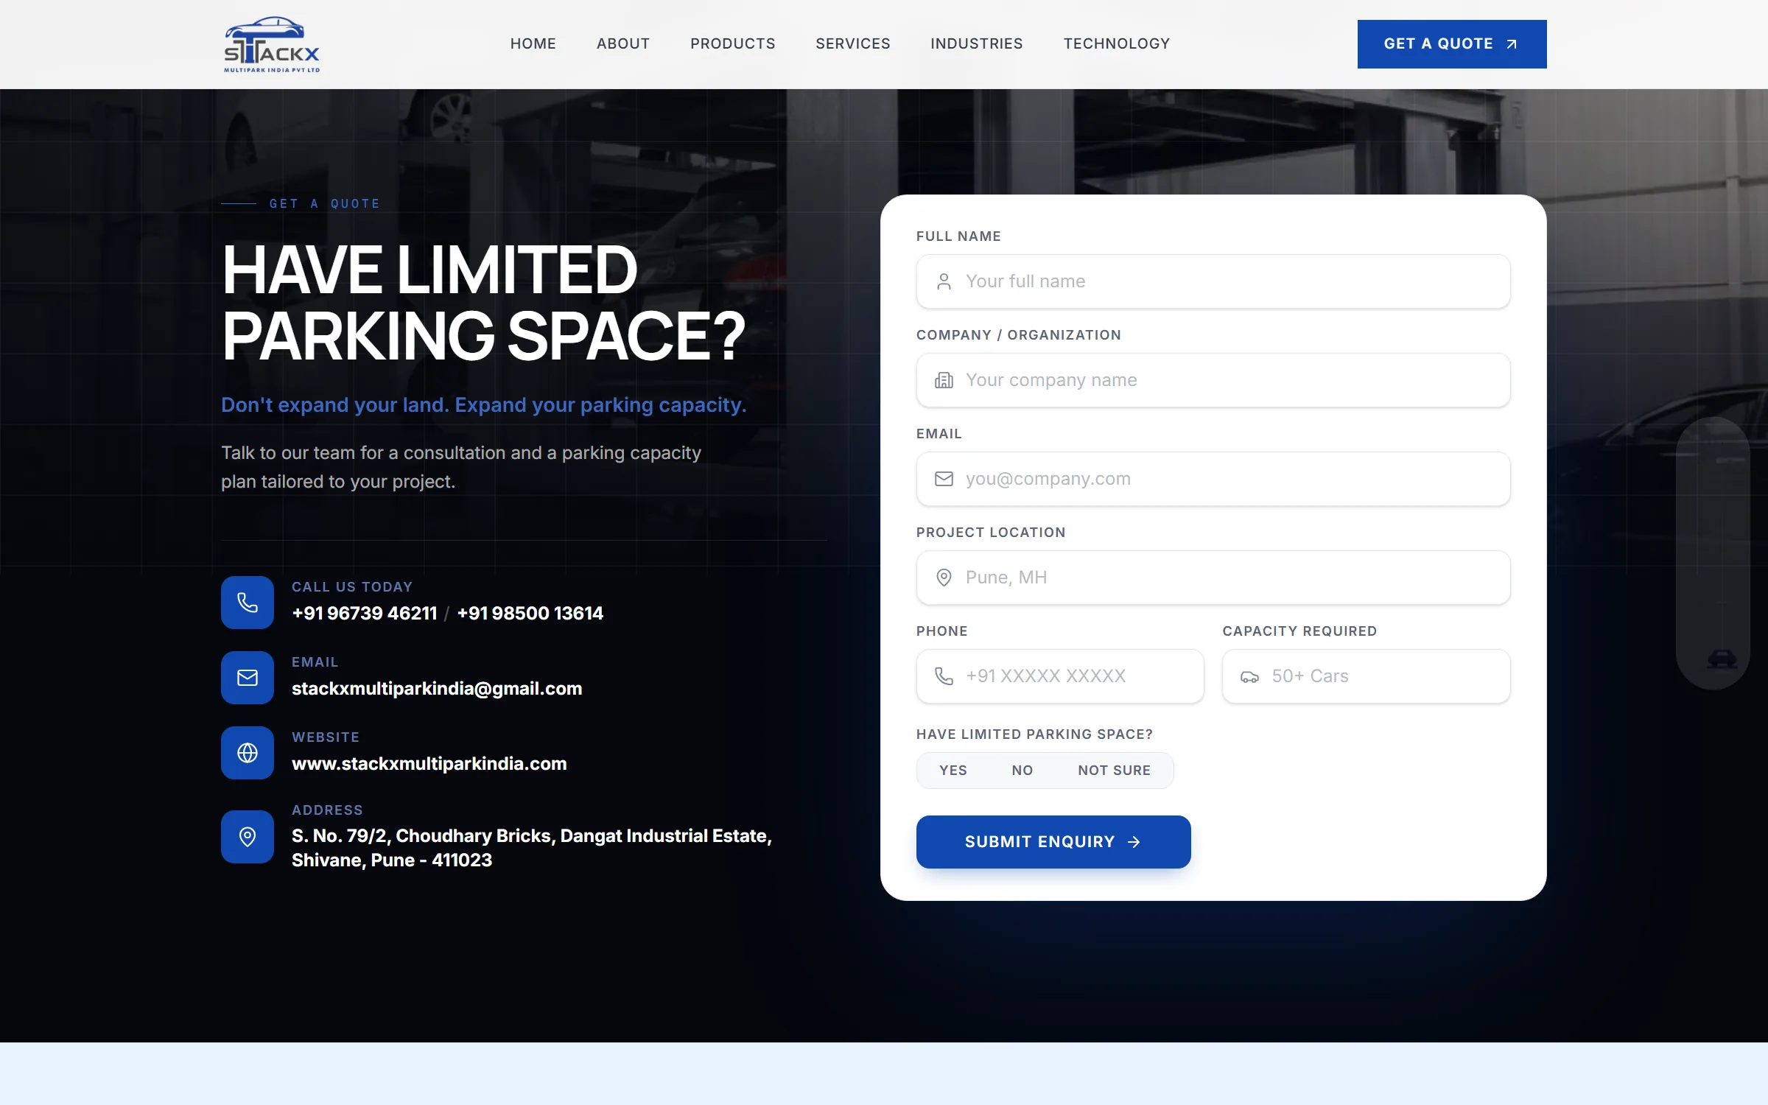
Task: Click the Get a Quote header button
Action: coord(1452,44)
